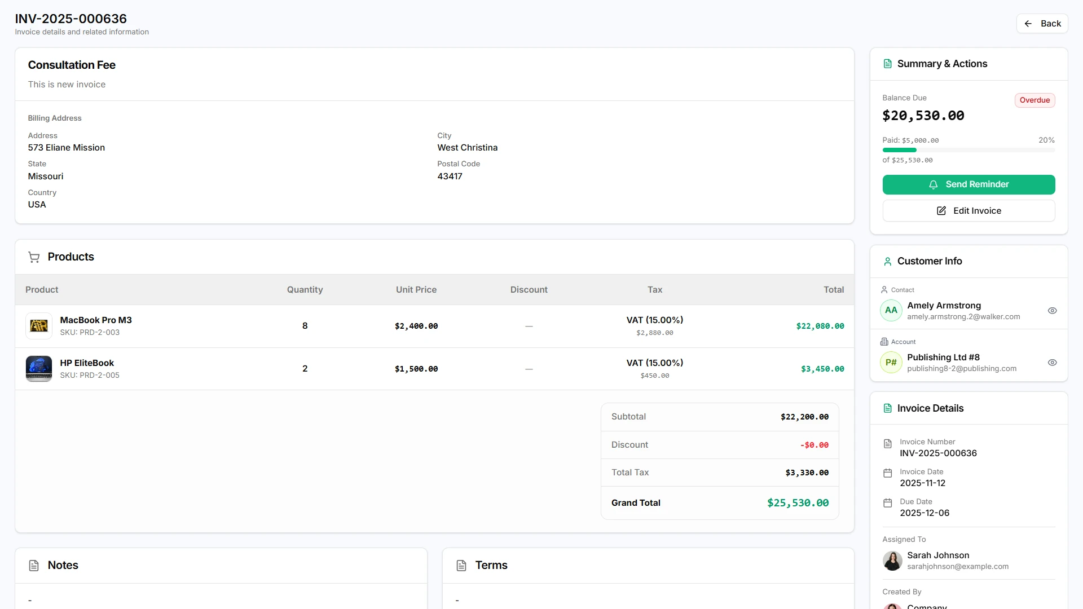
Task: Click the Invoice Number document icon
Action: pyautogui.click(x=888, y=444)
